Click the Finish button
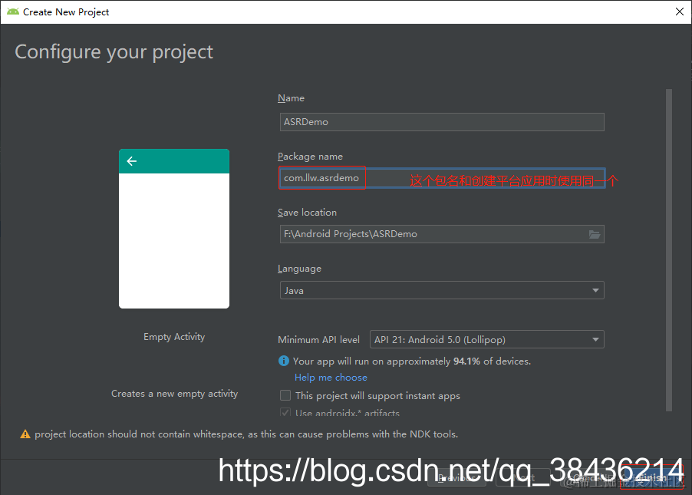Screen dimensions: 692x495 click(652, 478)
